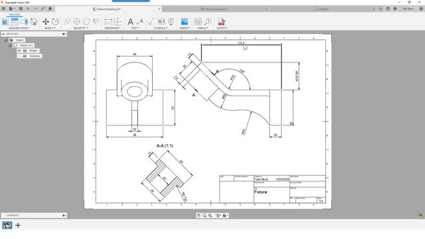This screenshot has height=239, width=425.
Task: Select the Centerline geometry tool
Action: (67, 22)
